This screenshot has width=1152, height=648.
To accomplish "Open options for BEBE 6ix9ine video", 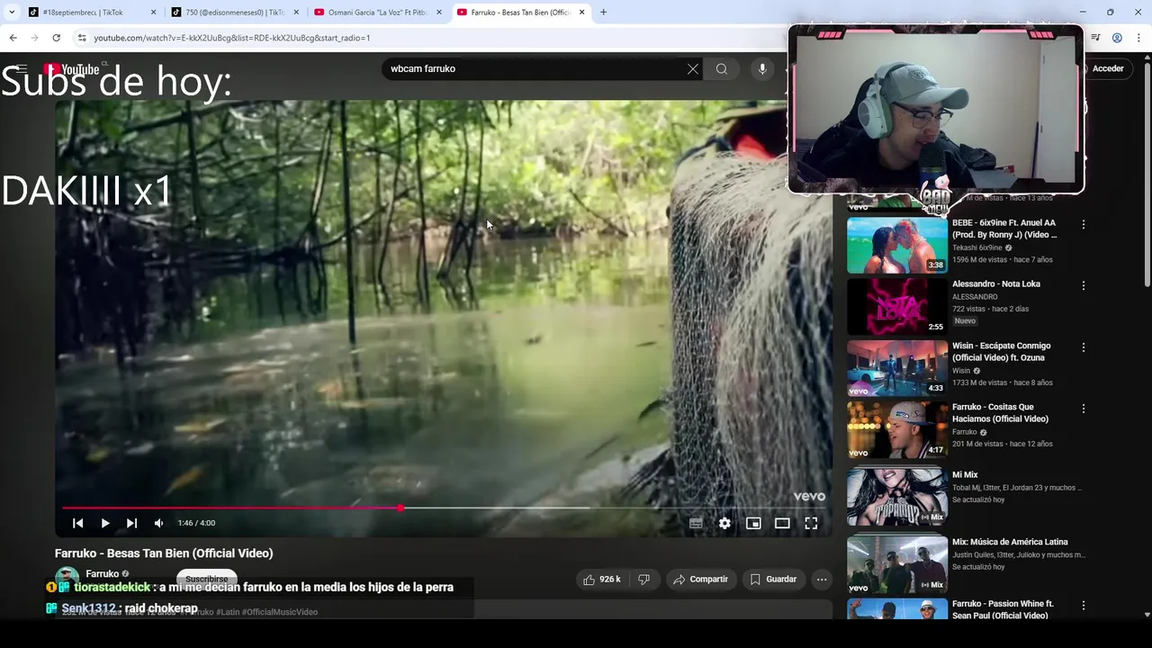I will click(x=1084, y=224).
